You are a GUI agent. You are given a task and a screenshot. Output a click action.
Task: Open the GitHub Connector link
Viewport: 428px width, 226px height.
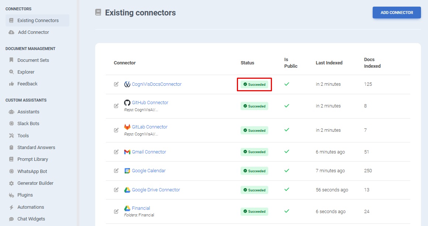(150, 103)
